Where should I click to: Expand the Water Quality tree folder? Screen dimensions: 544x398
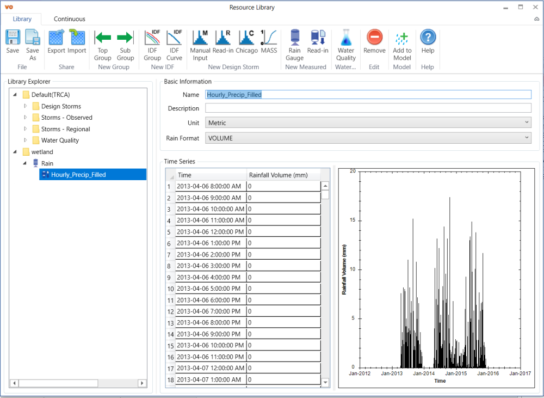click(25, 140)
